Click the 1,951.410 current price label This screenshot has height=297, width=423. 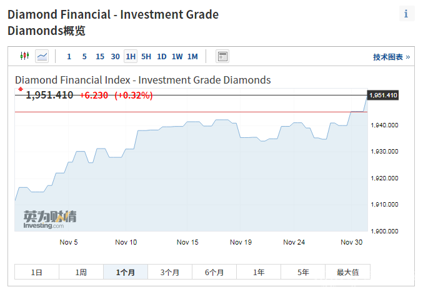[x=382, y=95]
